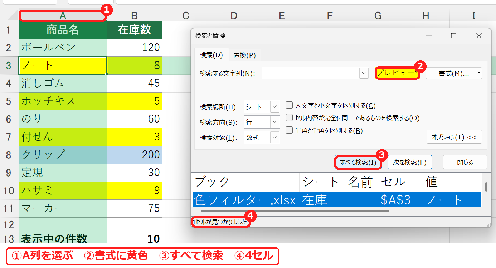Select the 在庫数 header cell
Image resolution: width=496 pixels, height=268 pixels.
134,30
